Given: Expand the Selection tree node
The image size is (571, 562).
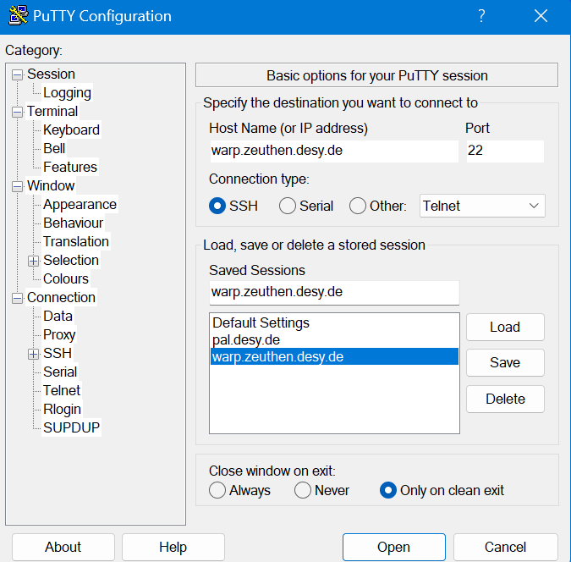Looking at the screenshot, I should [33, 261].
